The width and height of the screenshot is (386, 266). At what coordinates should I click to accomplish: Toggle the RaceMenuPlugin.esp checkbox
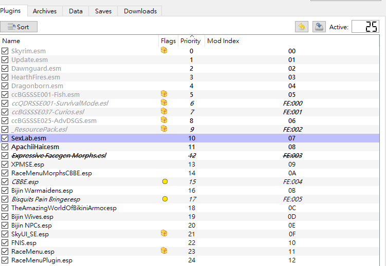5,260
